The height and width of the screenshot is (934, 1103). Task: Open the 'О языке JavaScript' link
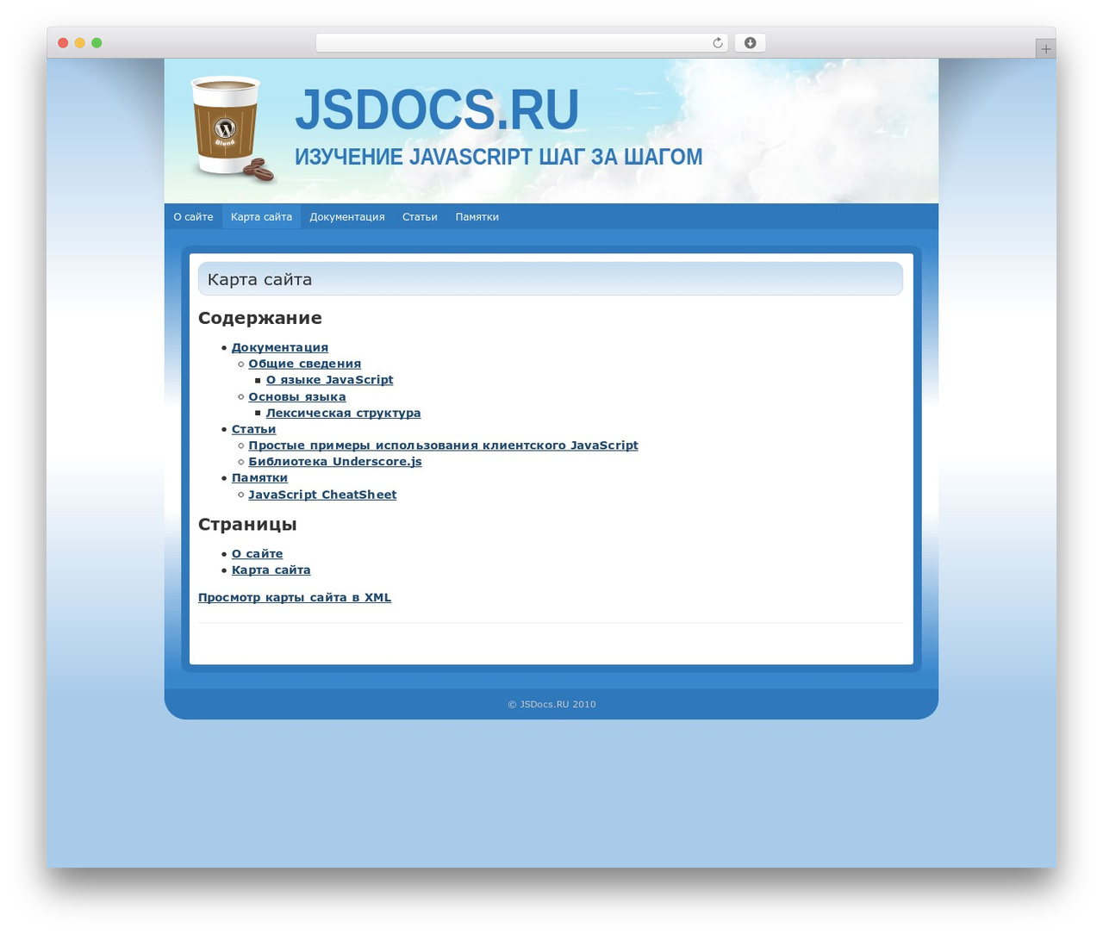[x=329, y=380]
